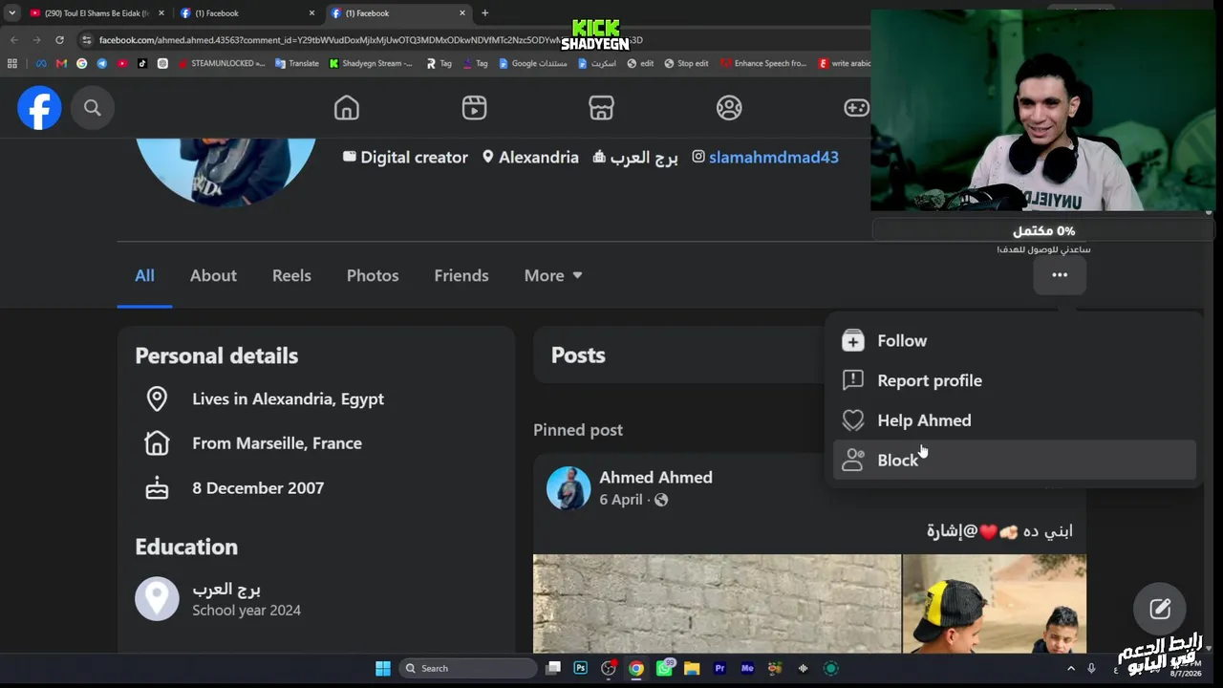Open the Chrome apps grid in bookmarks bar
Image resolution: width=1223 pixels, height=688 pixels.
click(12, 63)
